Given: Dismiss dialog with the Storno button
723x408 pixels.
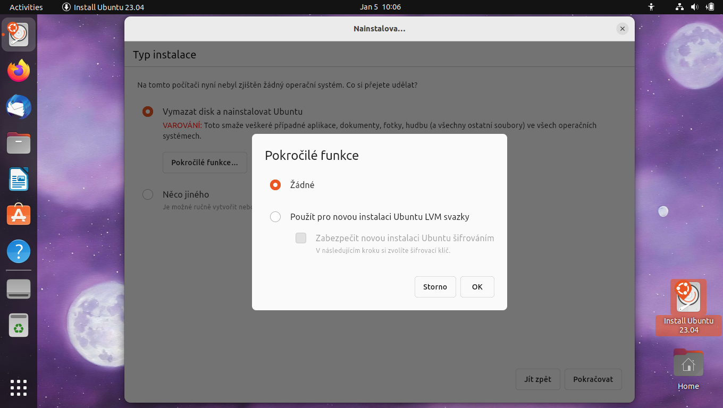Looking at the screenshot, I should (435, 286).
